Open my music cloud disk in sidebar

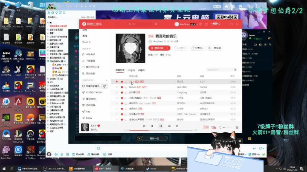point(91,67)
